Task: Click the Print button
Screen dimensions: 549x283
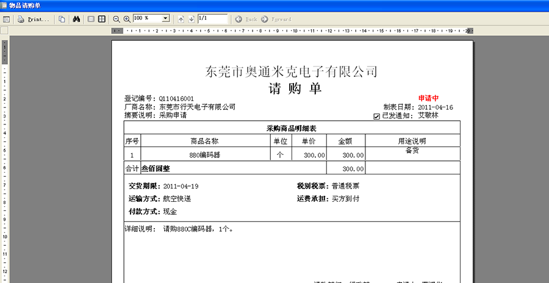Action: pyautogui.click(x=34, y=20)
